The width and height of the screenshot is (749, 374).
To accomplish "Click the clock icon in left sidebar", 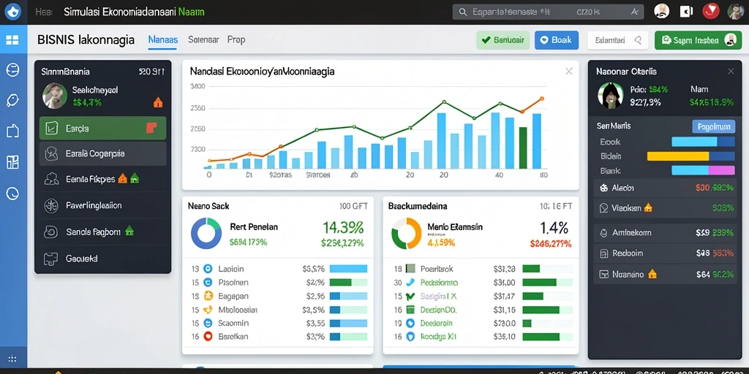I will 12,193.
